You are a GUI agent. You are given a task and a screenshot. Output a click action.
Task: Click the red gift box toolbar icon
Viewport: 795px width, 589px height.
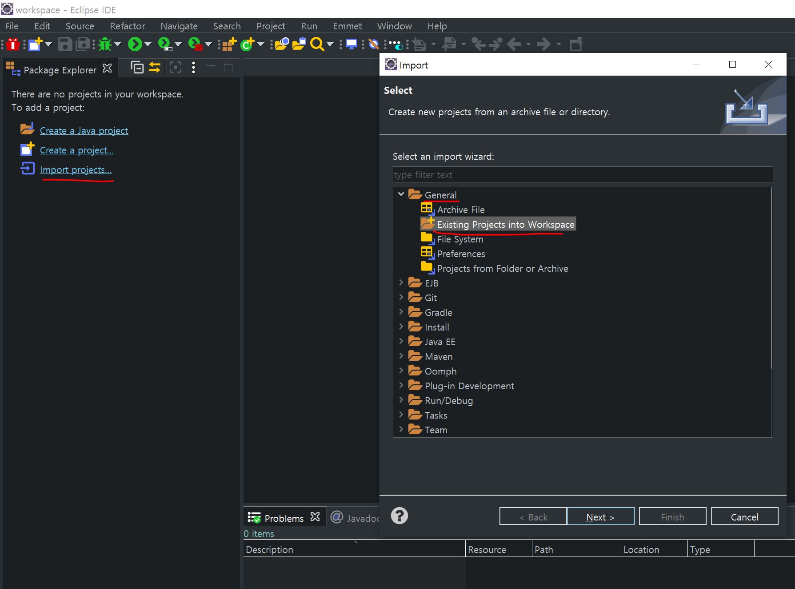tap(13, 44)
